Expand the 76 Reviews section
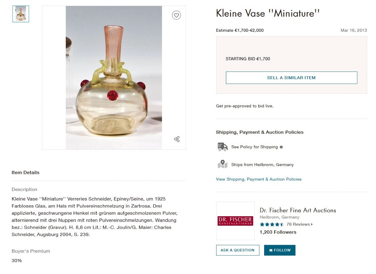 [x=299, y=224]
